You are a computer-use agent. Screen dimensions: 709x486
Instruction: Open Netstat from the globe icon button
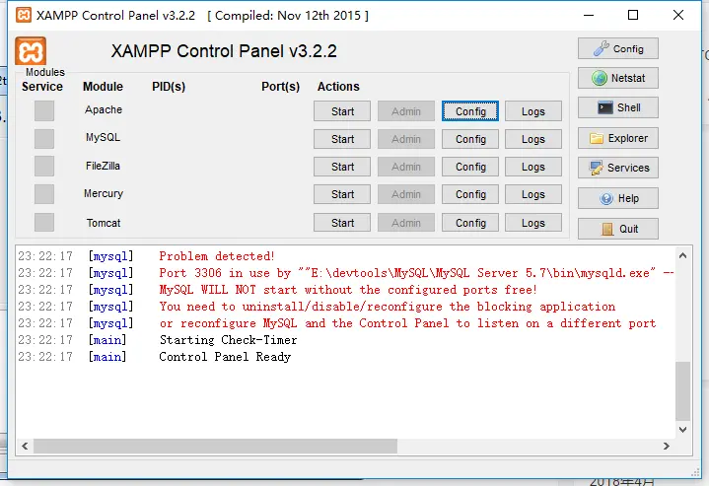(x=617, y=78)
